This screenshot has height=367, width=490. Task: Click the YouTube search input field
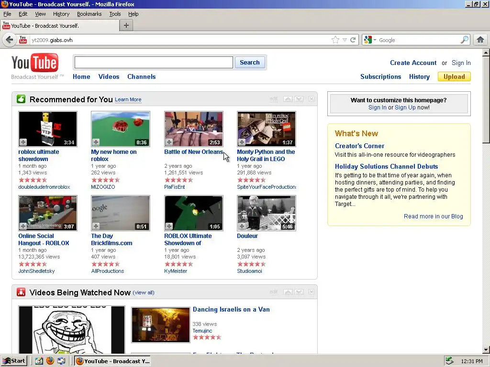click(154, 63)
